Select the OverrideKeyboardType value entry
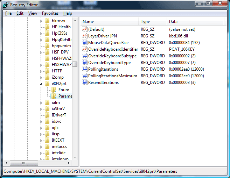Viewport: 230px width, 178px height. pyautogui.click(x=109, y=63)
